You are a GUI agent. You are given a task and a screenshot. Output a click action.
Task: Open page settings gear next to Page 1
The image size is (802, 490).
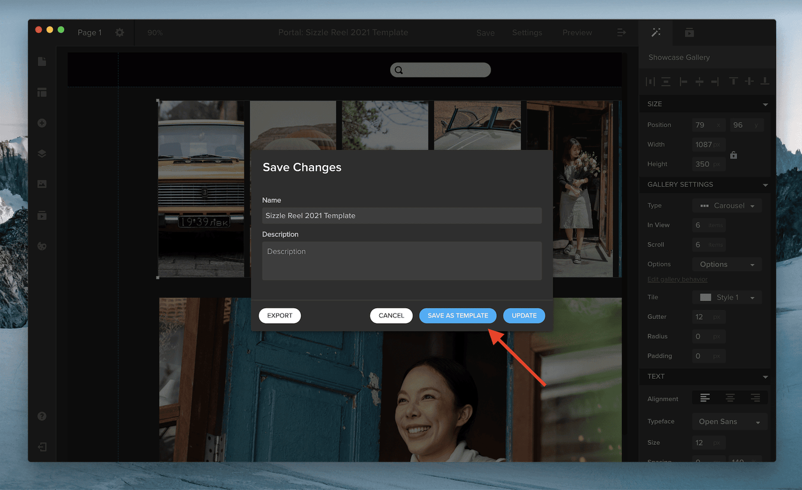click(x=119, y=33)
